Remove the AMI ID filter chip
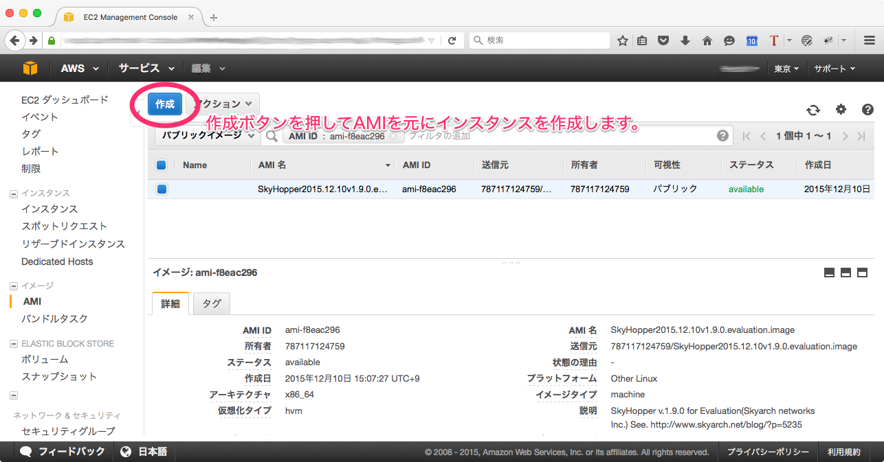Screen dimensions: 884x462 point(393,136)
